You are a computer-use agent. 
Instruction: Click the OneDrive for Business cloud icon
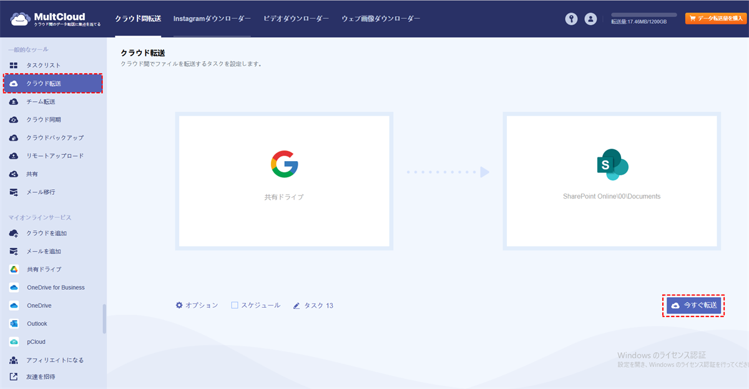14,287
